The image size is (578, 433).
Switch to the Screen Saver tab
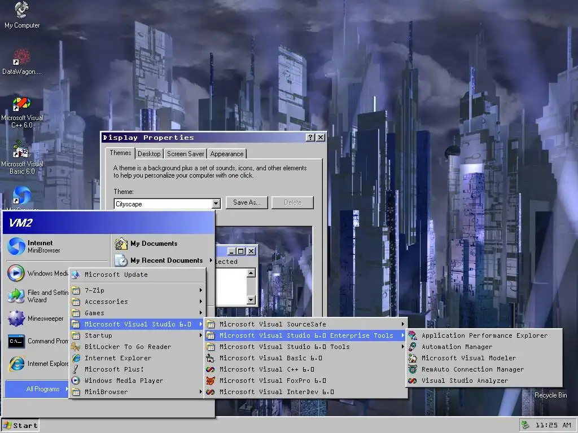185,154
